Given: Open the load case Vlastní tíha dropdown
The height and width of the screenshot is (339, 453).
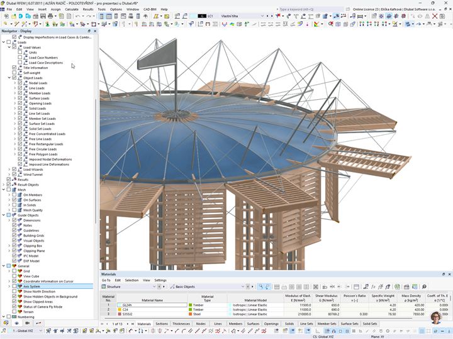Looking at the screenshot, I should (x=262, y=16).
